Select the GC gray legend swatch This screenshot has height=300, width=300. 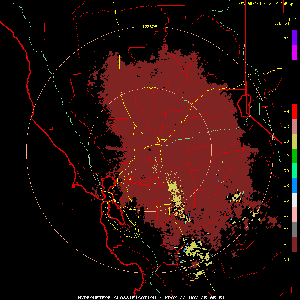pyautogui.click(x=294, y=230)
